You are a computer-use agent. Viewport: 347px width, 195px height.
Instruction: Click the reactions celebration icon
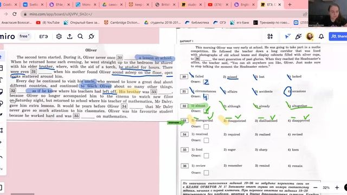point(298,36)
